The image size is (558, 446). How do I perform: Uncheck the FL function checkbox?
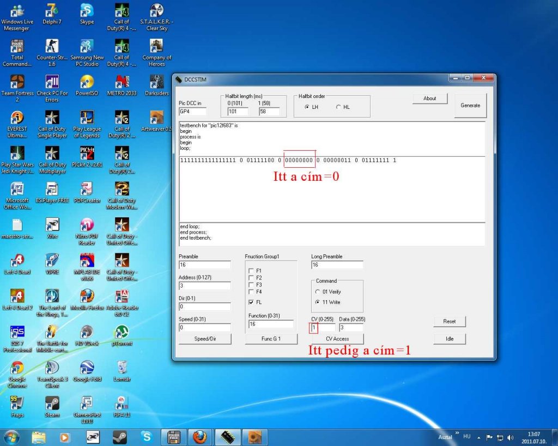tap(251, 302)
